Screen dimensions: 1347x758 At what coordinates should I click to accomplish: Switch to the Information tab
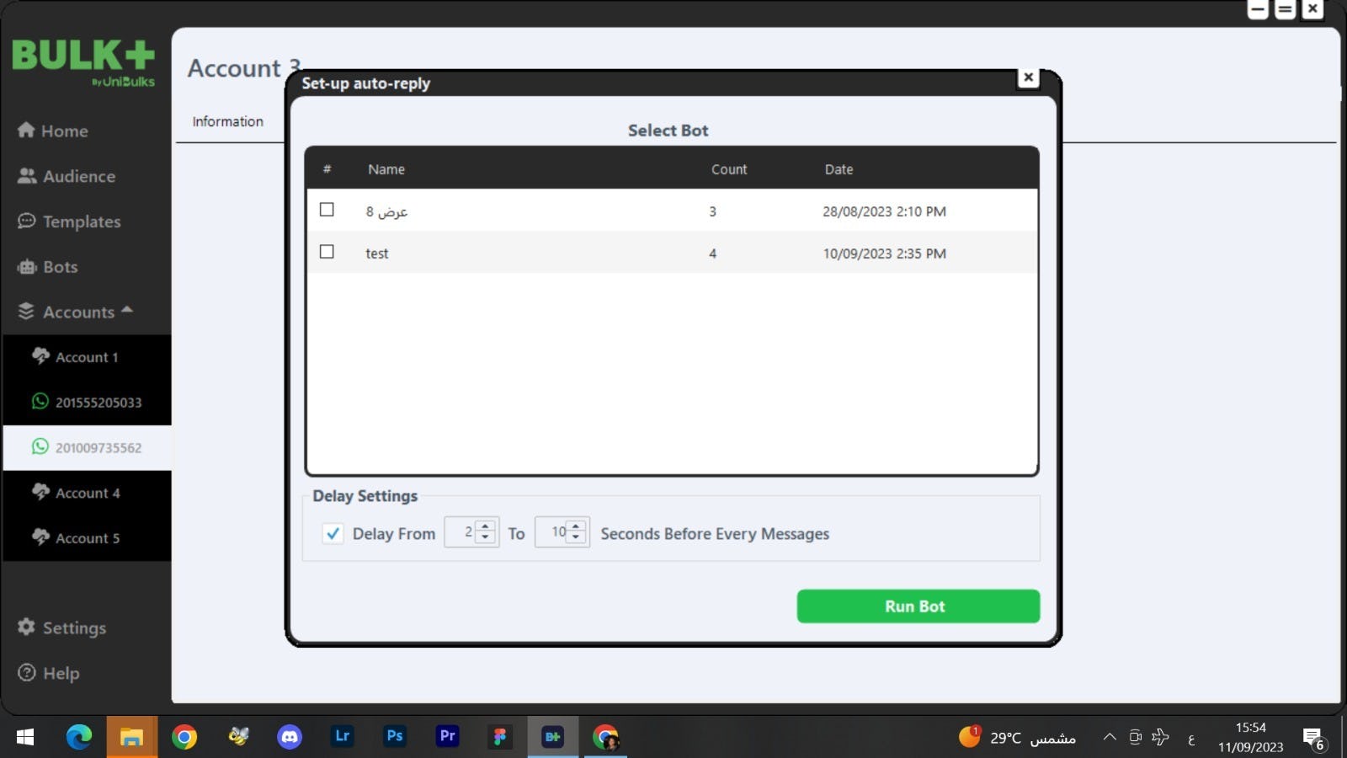tap(227, 120)
